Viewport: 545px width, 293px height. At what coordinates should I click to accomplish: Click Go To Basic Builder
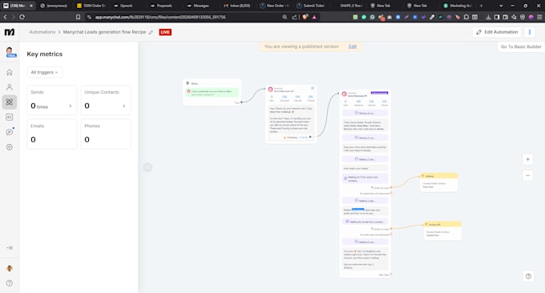[x=521, y=46]
